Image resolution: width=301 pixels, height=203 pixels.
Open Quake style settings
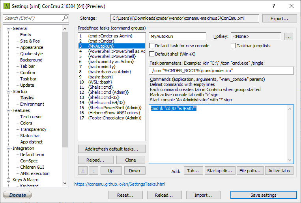point(32,54)
